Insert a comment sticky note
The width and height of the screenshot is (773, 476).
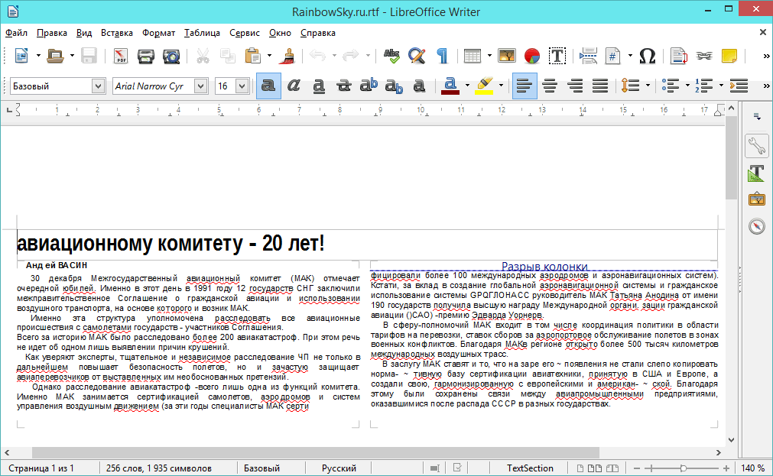729,56
